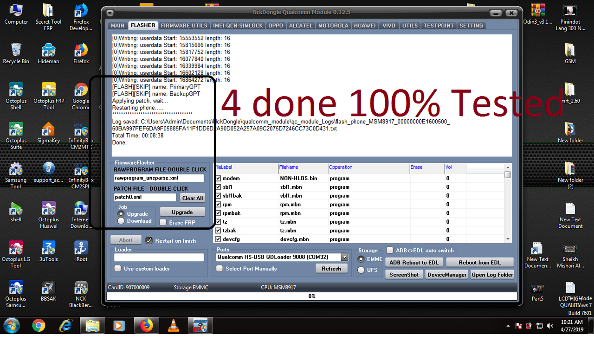This screenshot has width=594, height=348.
Task: Select EMMC storage radio button
Action: 361,258
